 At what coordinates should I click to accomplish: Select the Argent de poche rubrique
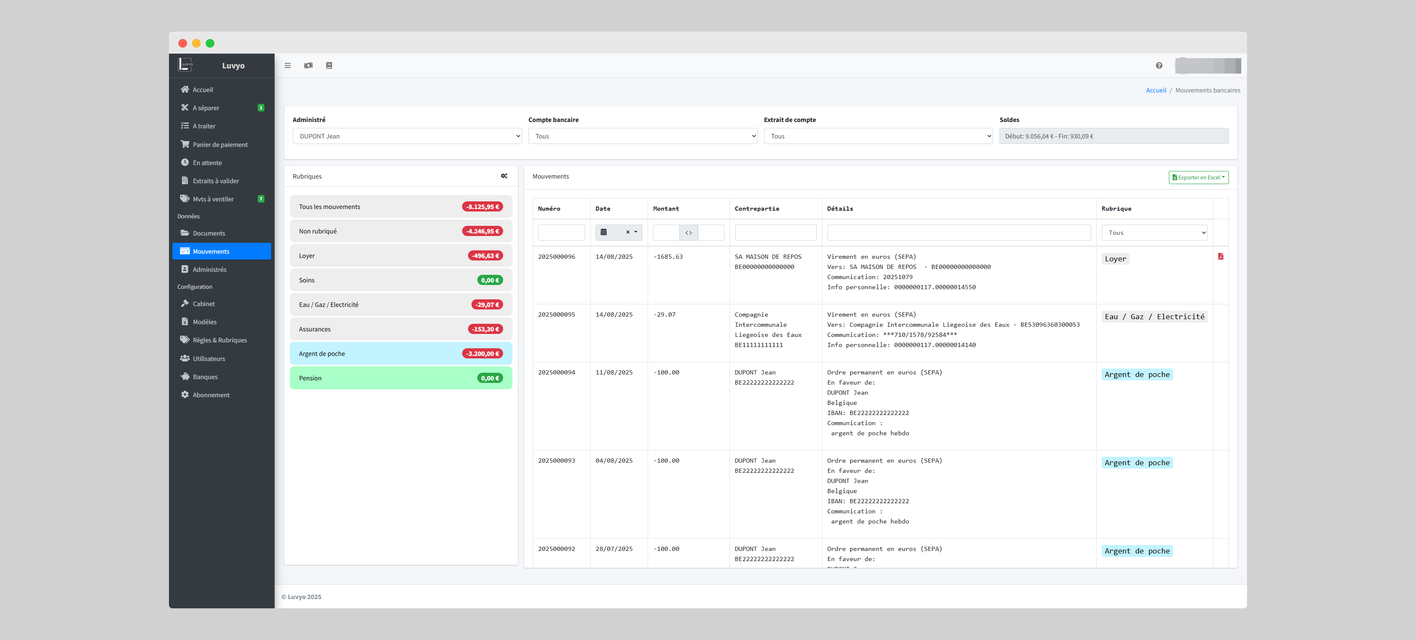click(x=400, y=354)
